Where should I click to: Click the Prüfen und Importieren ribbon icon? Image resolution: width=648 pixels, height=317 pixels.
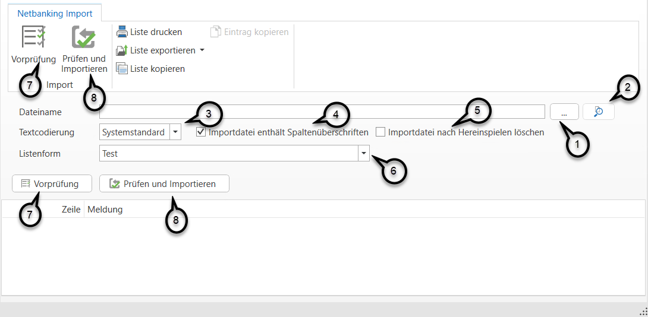tap(84, 37)
